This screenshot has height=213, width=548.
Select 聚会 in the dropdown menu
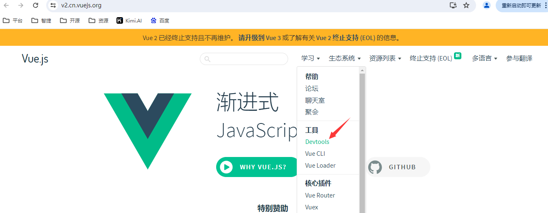pos(311,112)
